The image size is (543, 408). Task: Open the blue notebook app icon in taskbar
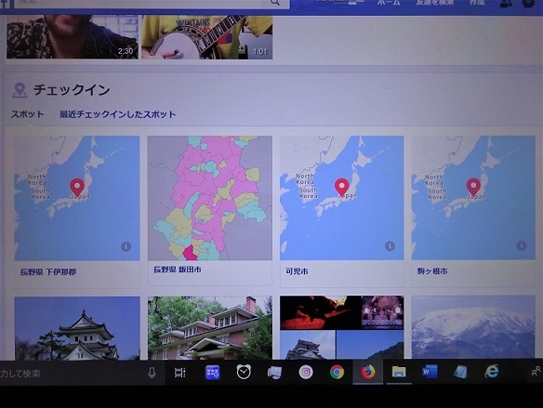[x=460, y=372]
